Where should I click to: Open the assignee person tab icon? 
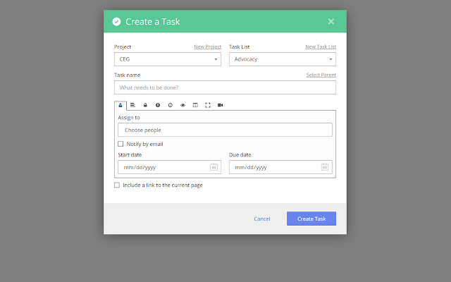coord(121,105)
